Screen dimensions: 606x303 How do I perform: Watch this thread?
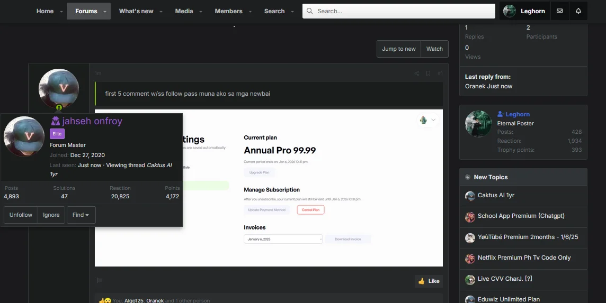coord(434,49)
